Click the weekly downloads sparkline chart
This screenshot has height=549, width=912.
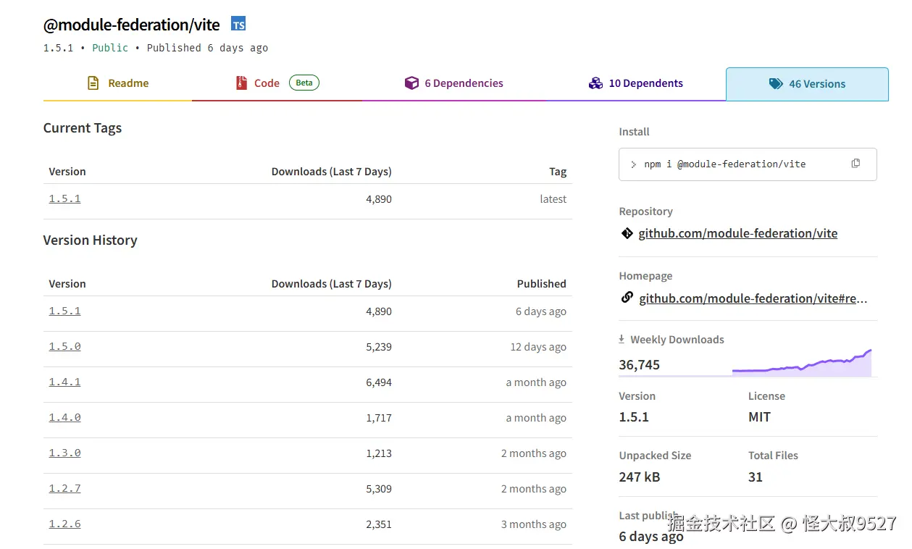pos(801,363)
